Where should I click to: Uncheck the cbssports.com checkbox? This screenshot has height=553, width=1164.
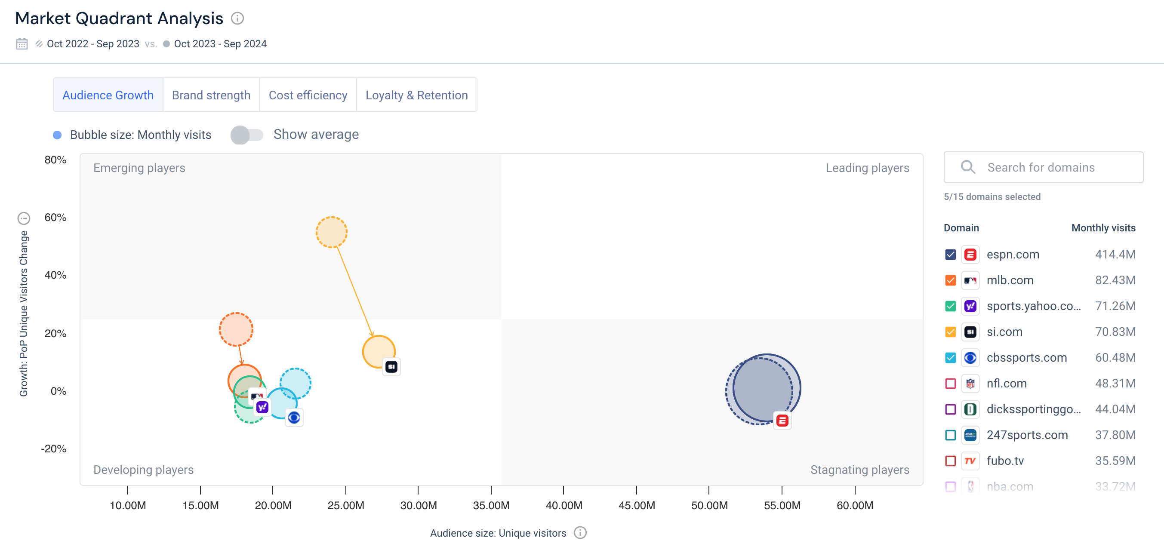pos(950,357)
